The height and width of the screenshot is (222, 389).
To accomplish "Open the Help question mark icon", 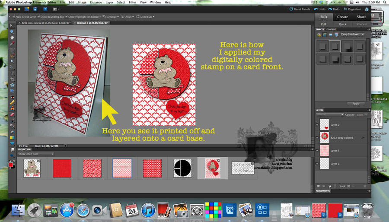I will coord(45,9).
